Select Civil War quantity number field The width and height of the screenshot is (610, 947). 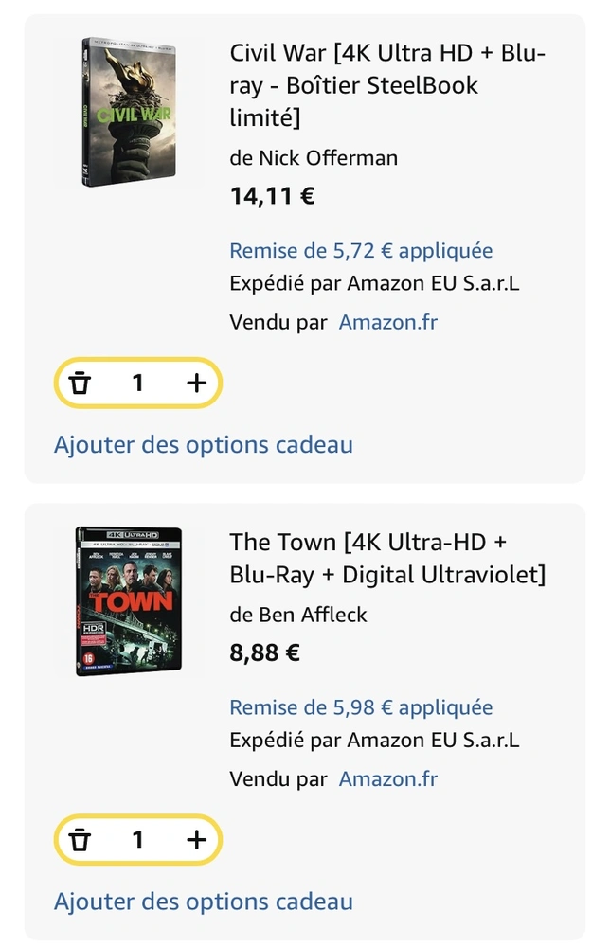click(137, 383)
